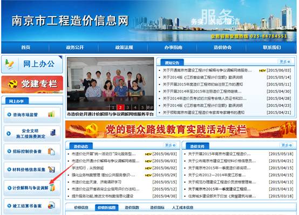Screen dimensions: 299x215
Task: Open the 2015/05/14 江苏省安装工程计价定额 notice
Action: coord(202,77)
